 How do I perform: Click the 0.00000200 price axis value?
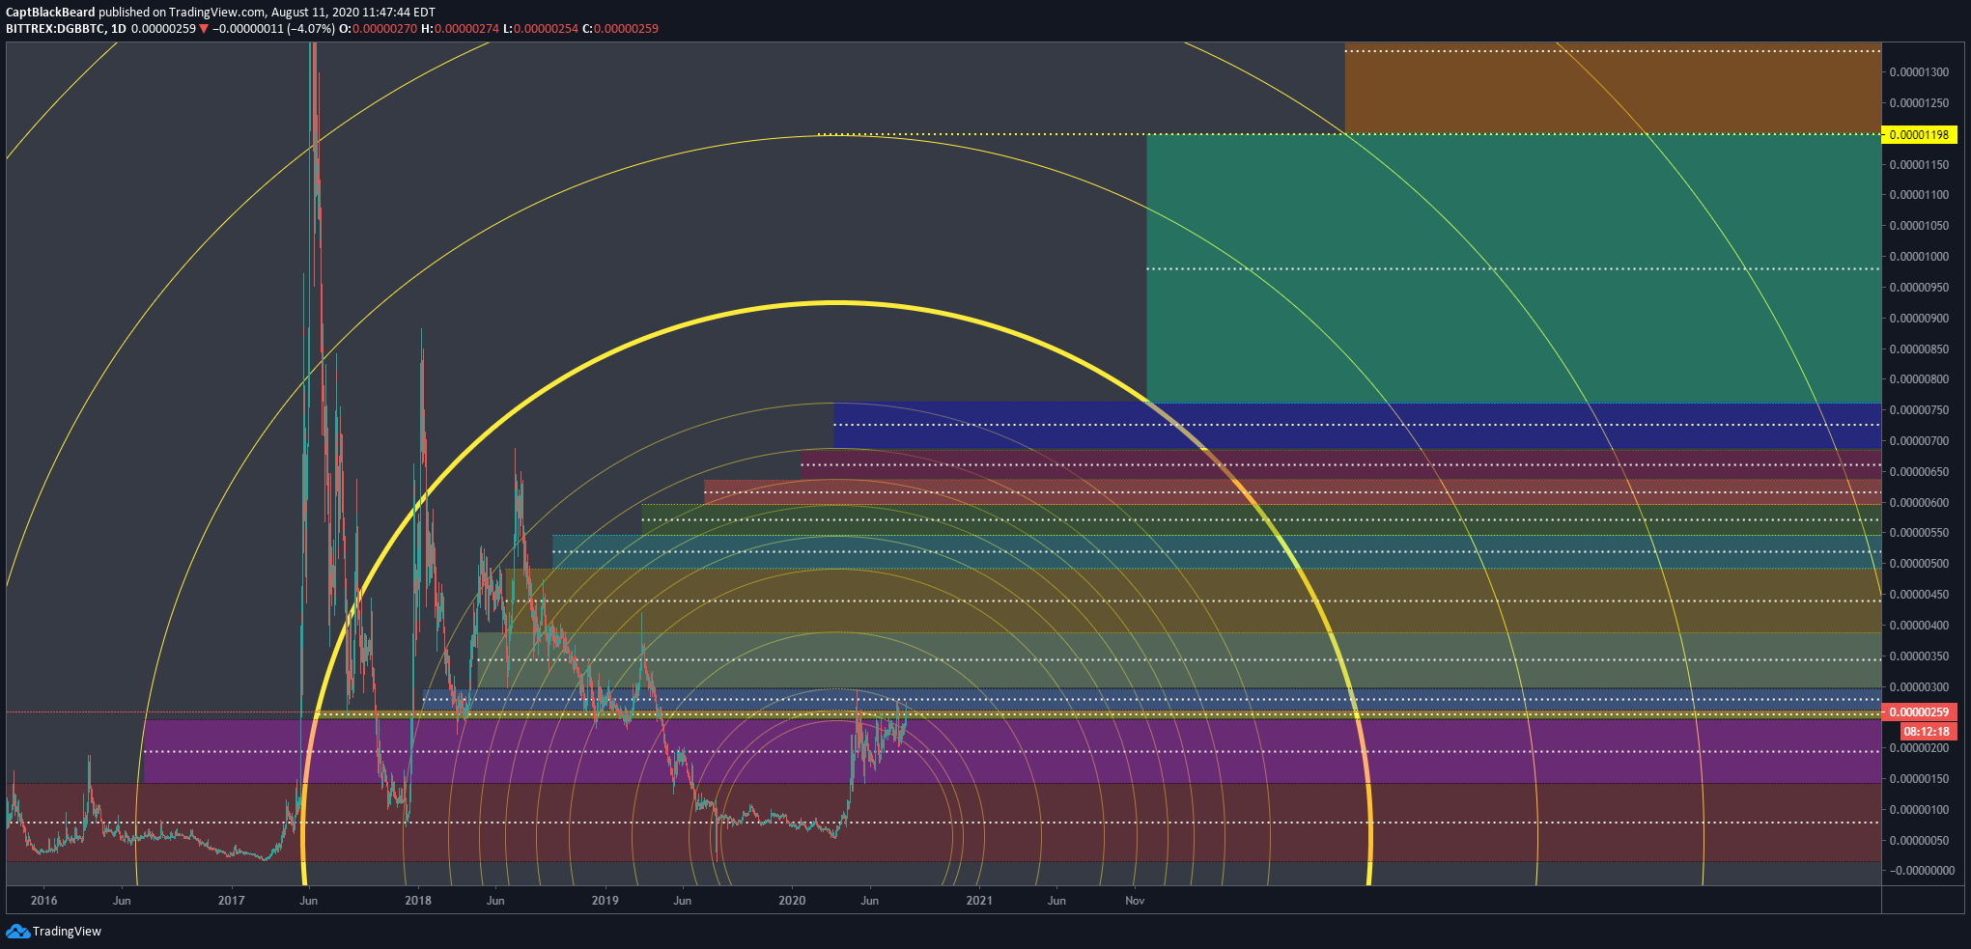tap(1919, 748)
